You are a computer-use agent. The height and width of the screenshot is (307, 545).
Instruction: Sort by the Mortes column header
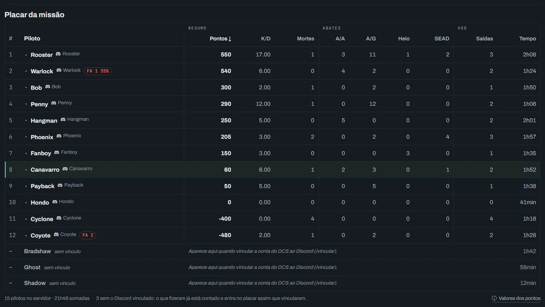[305, 39]
